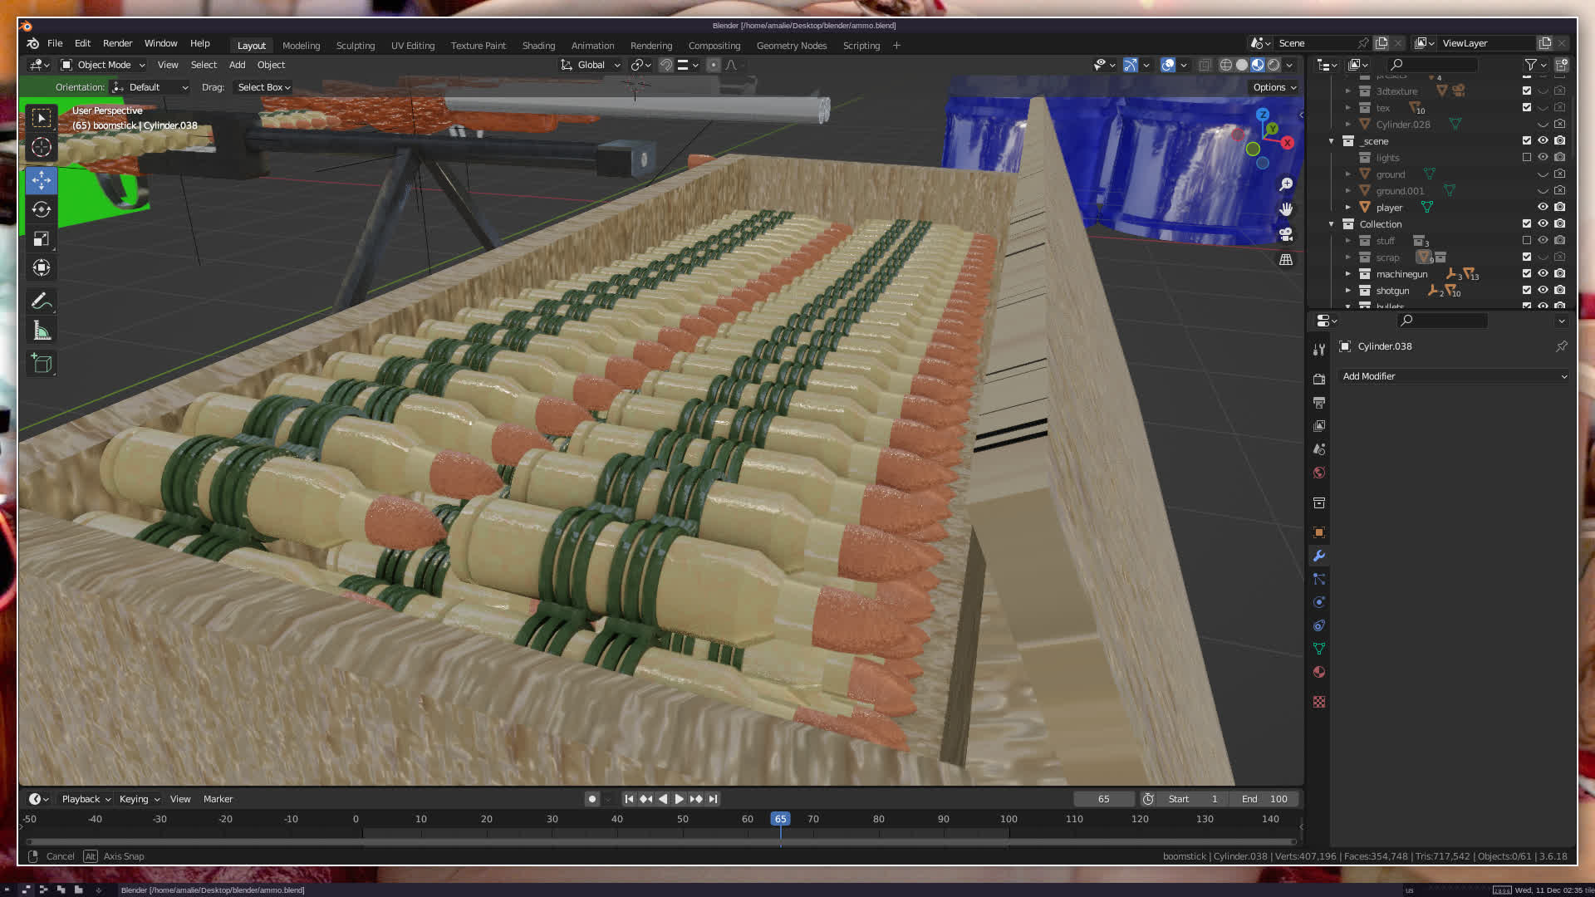Screen dimensions: 1595x897
Task: Hide the machinegun collection with eye icon
Action: (x=1543, y=273)
